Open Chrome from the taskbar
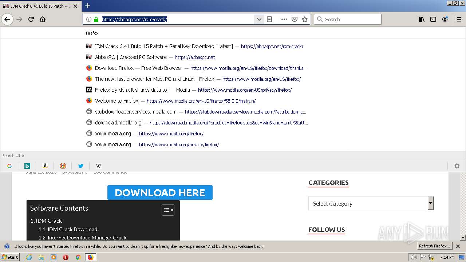Image resolution: width=466 pixels, height=262 pixels. point(78,257)
